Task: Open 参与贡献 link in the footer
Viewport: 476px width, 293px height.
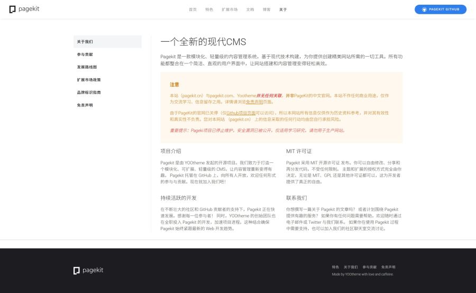Action: point(369,267)
